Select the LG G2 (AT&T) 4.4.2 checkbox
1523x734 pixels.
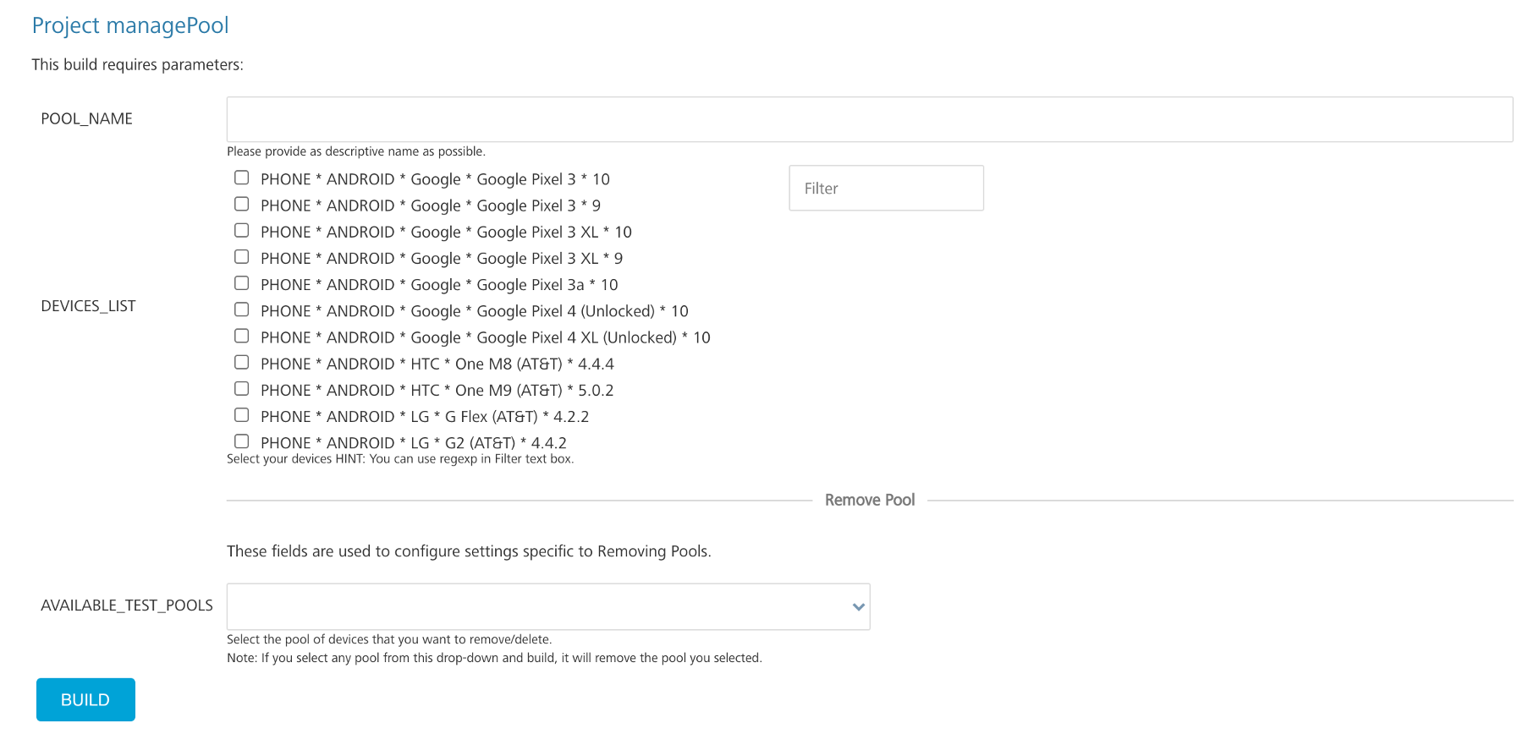tap(241, 441)
